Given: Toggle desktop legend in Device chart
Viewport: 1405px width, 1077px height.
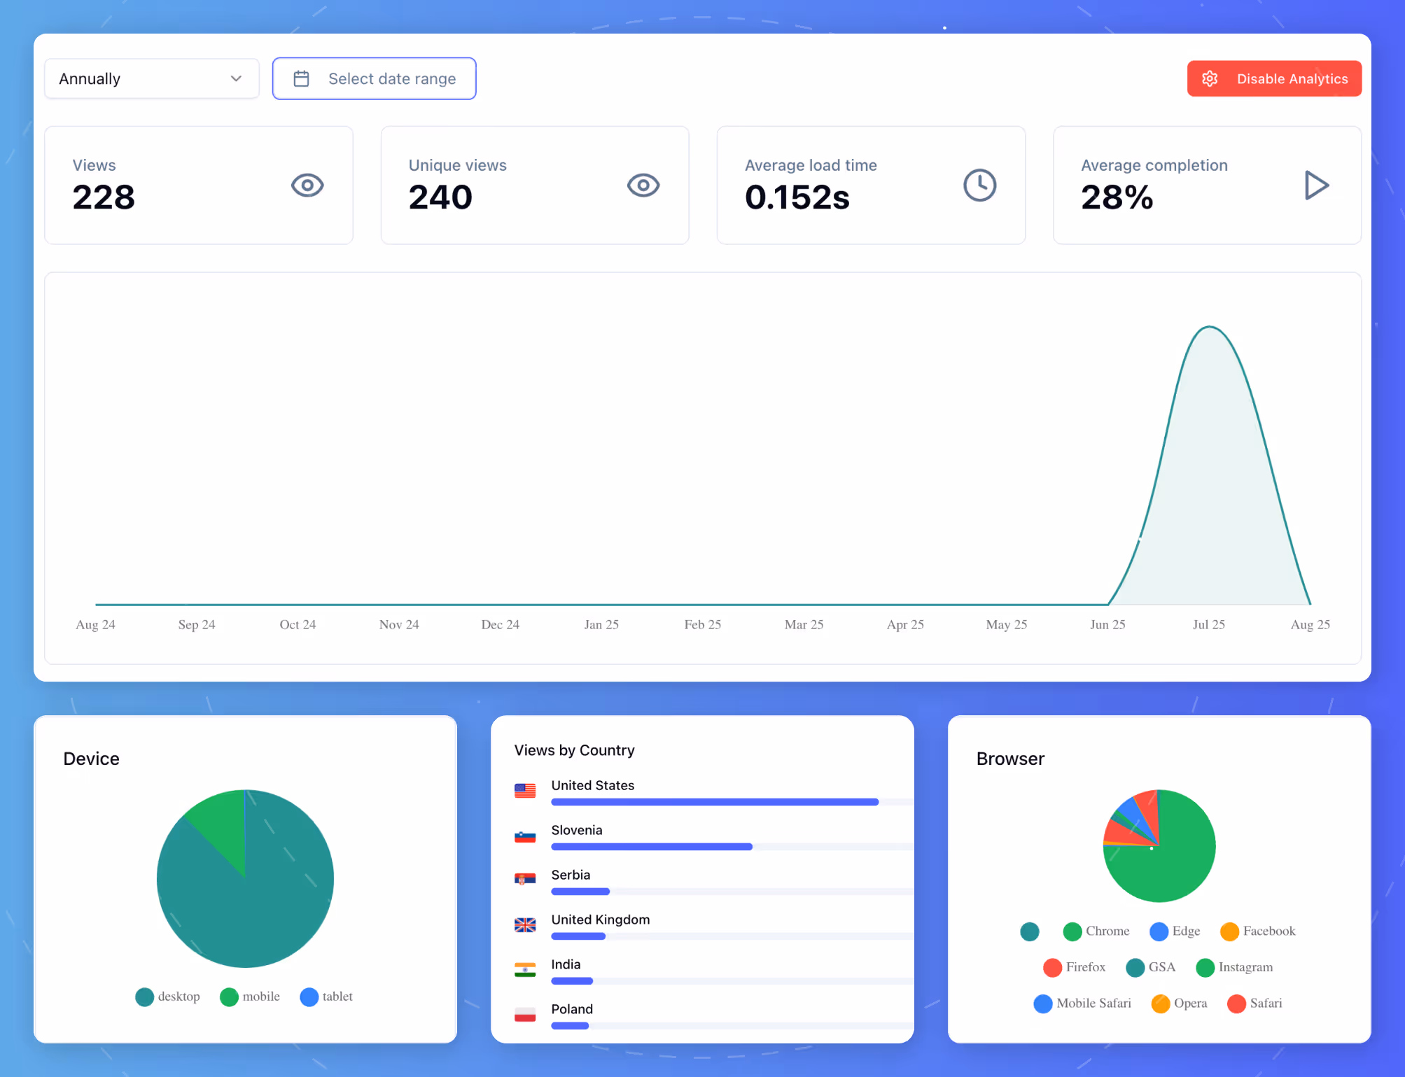Looking at the screenshot, I should [x=167, y=997].
